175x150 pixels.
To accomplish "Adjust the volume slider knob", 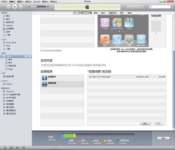I will point(36,7).
